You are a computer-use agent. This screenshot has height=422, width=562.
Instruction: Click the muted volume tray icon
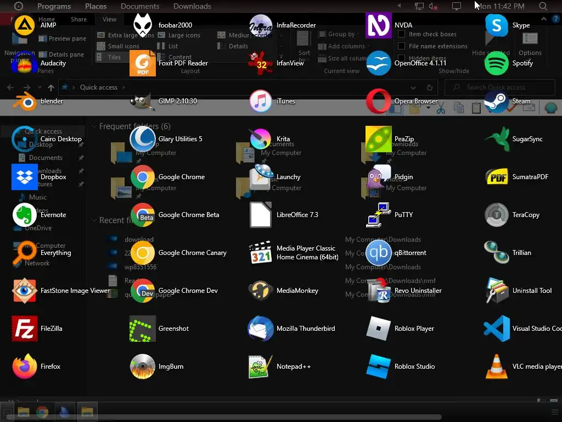pos(433,7)
